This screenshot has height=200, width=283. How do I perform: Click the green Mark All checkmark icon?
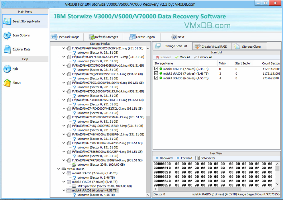pyautogui.click(x=177, y=57)
